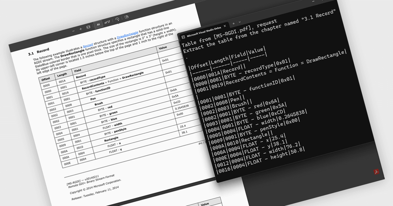The width and height of the screenshot is (393, 206).
Task: Click 'RecordContents = Function = DrawRectangle' in PDF table
Action: coord(113,81)
